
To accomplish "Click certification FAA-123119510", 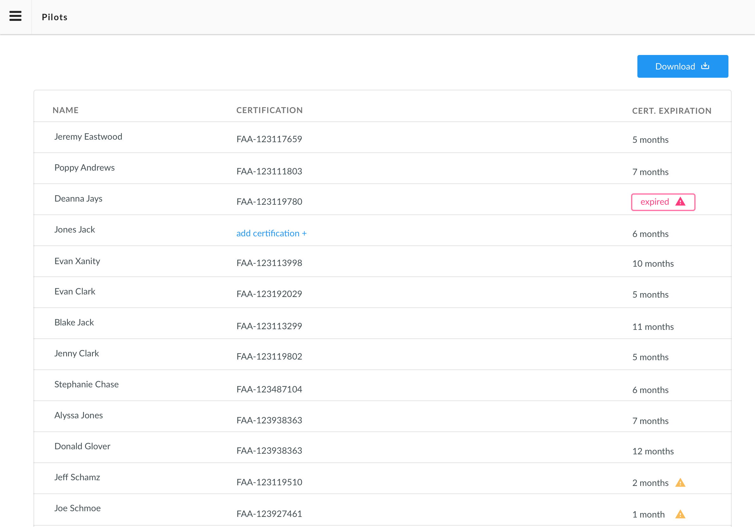I will [269, 482].
